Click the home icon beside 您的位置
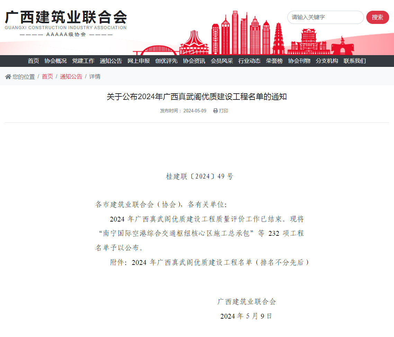Screen dimensions: 394x337 [8, 77]
